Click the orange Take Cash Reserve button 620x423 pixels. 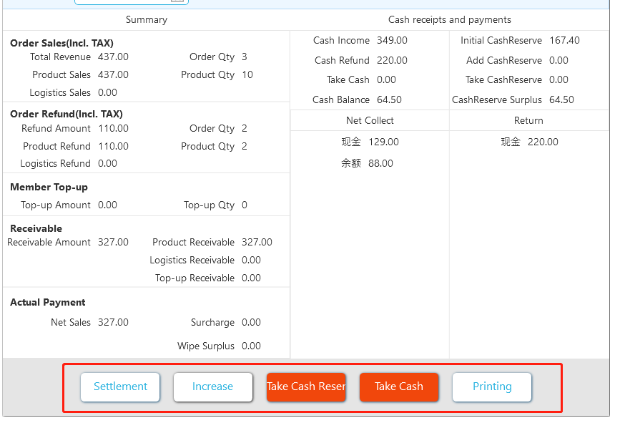[306, 387]
